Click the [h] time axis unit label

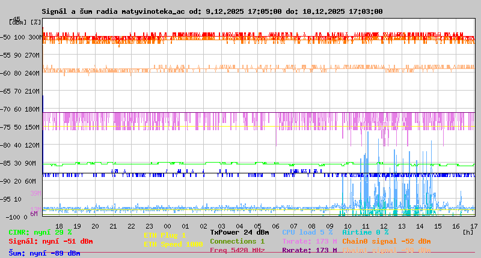click(468, 232)
